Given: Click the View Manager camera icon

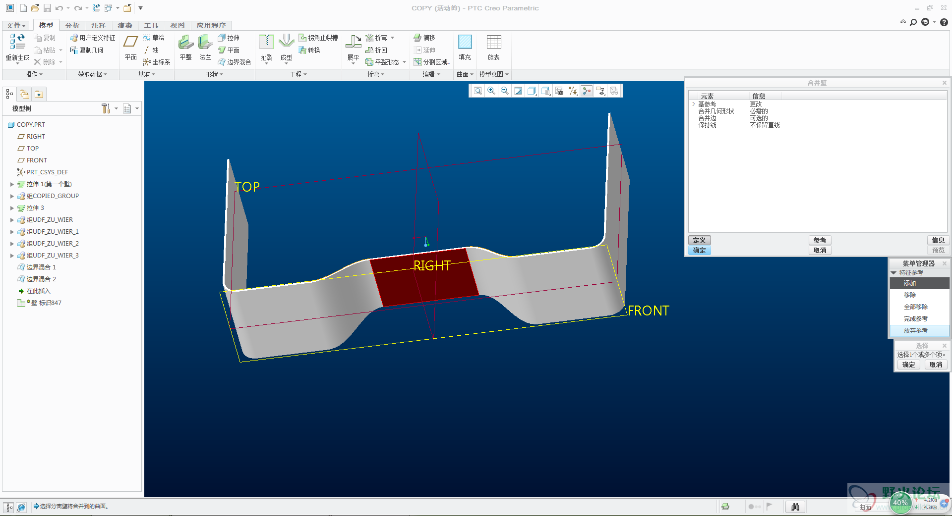Looking at the screenshot, I should click(559, 91).
